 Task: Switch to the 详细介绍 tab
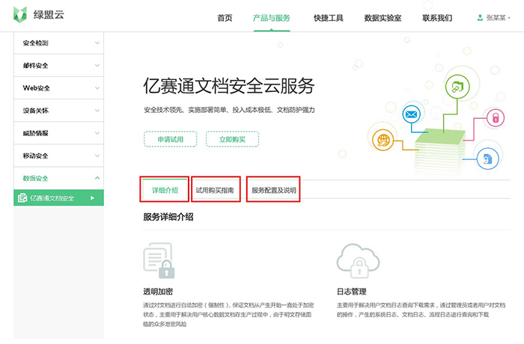coord(165,190)
